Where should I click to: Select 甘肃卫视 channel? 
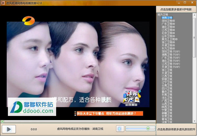[167, 116]
